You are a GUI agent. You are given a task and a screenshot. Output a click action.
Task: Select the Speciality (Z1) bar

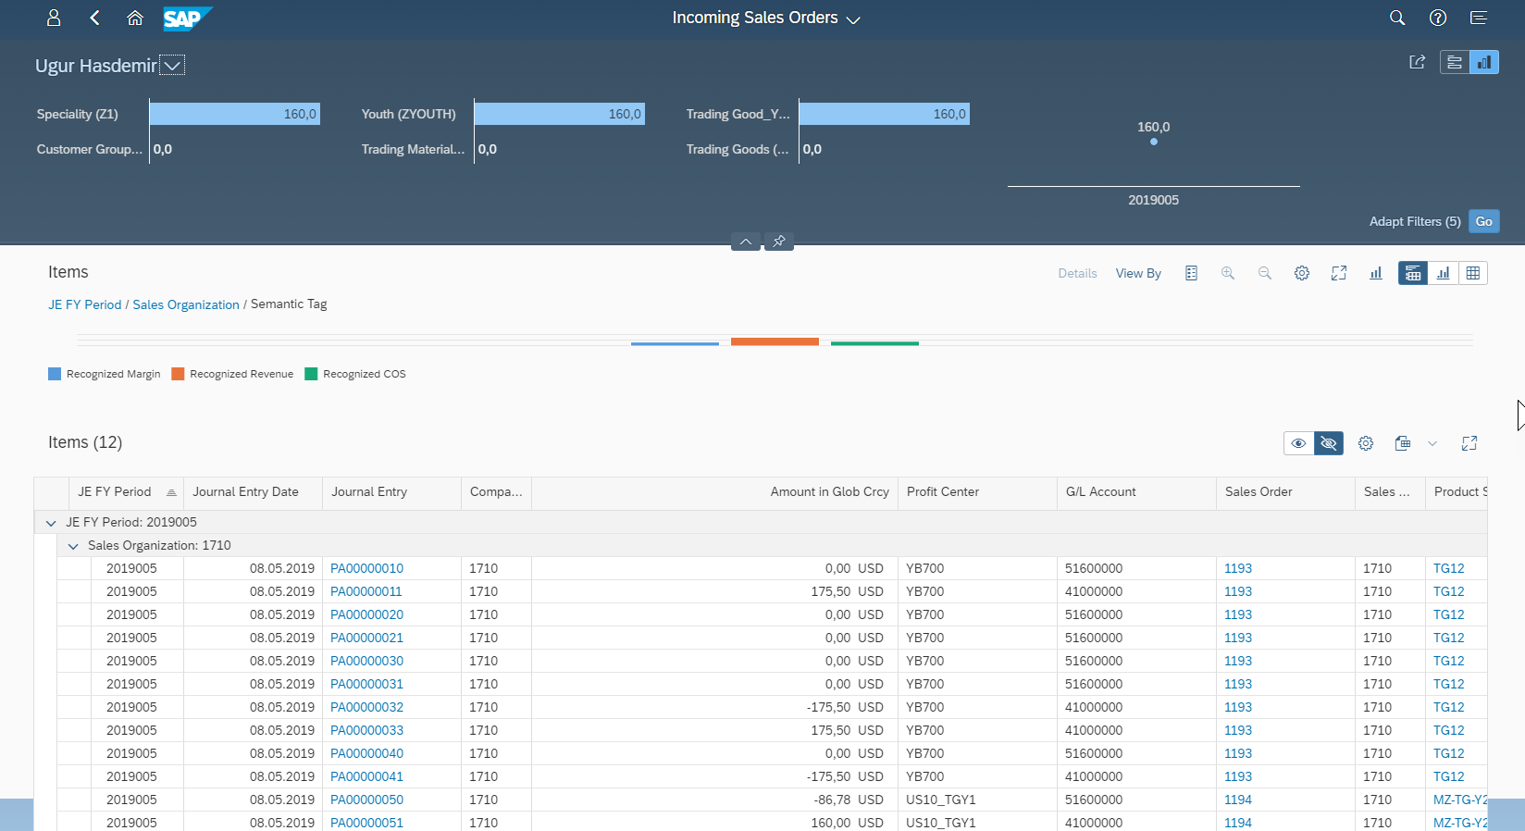235,114
